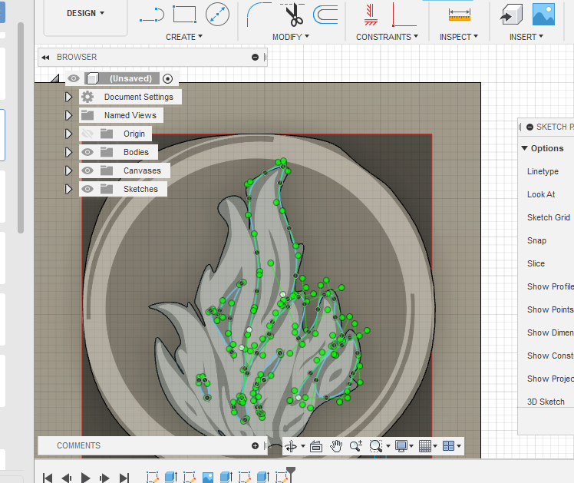This screenshot has width=574, height=483.
Task: Expand the Sketches node
Action: click(68, 189)
